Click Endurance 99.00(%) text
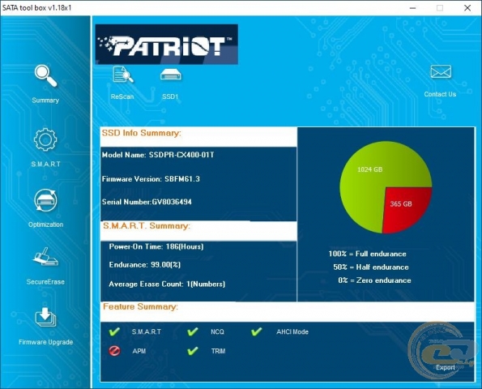 145,265
